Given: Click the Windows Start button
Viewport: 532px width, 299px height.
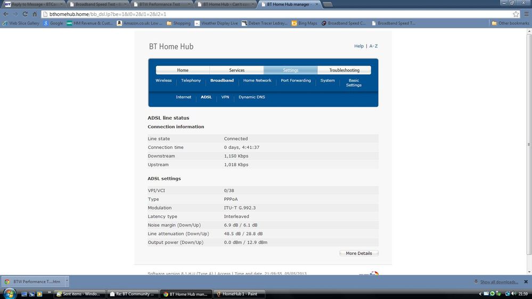Looking at the screenshot, I should tap(9, 294).
